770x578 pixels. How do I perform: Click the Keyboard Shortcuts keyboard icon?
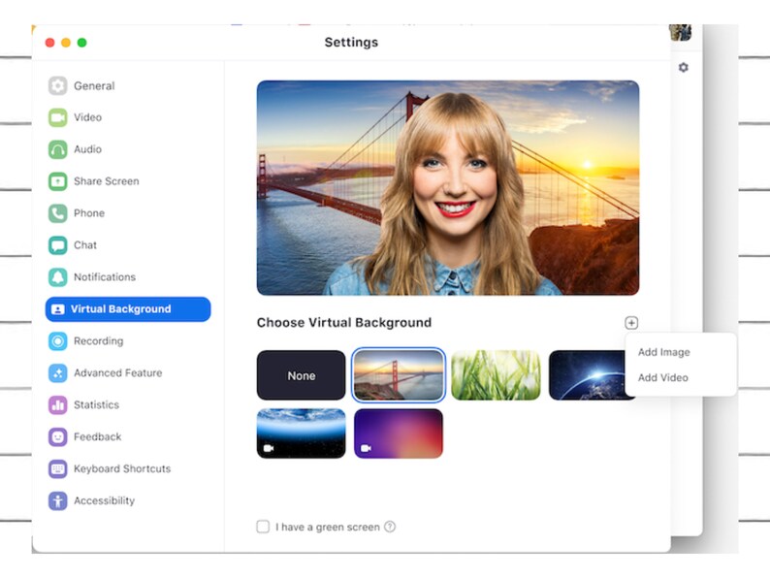[58, 468]
